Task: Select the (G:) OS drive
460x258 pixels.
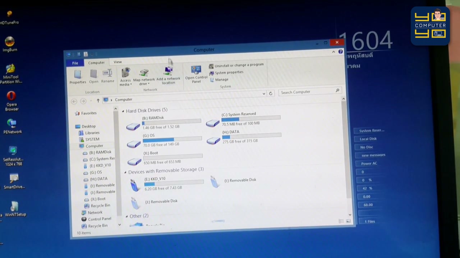Action: point(164,140)
